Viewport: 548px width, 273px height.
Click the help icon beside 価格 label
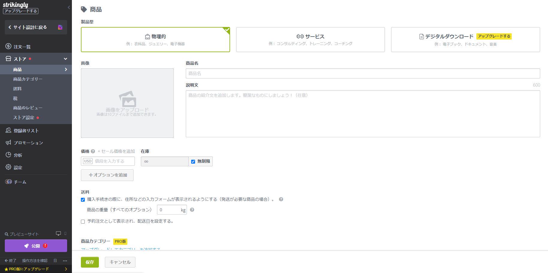pyautogui.click(x=93, y=151)
